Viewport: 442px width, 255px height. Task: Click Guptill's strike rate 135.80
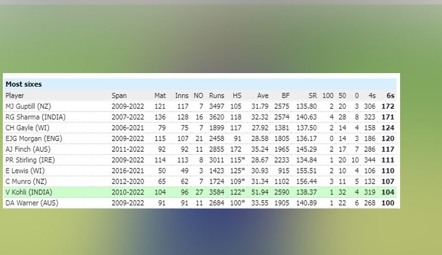point(306,107)
